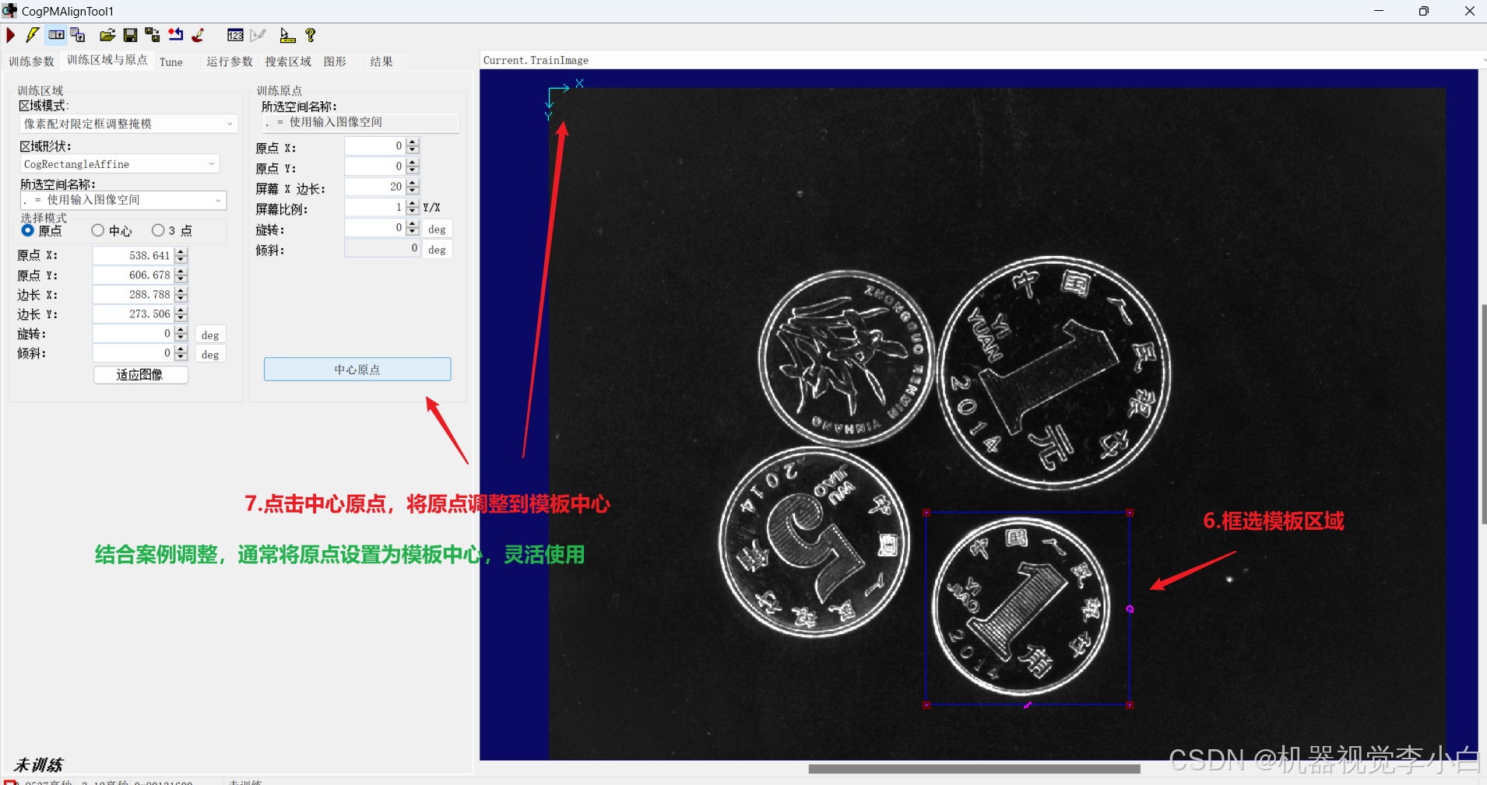
Task: Increase region 原点 X with spinner
Action: pyautogui.click(x=181, y=251)
